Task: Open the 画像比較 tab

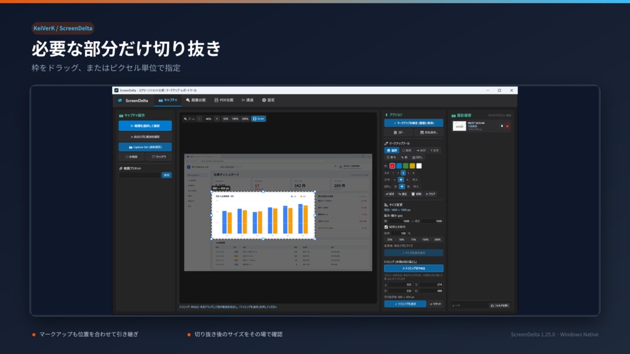Action: coord(196,100)
